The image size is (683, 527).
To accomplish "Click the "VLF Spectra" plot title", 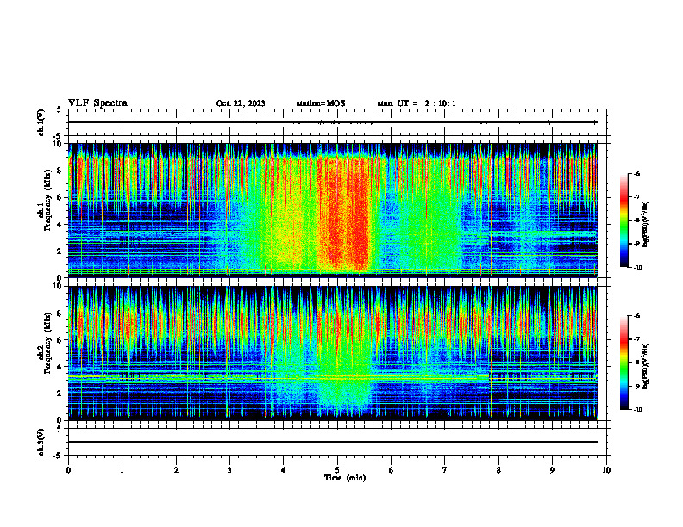I will [x=97, y=103].
